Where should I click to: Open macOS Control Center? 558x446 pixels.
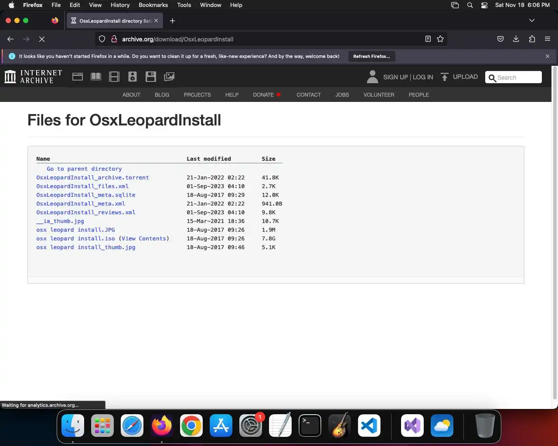click(484, 5)
